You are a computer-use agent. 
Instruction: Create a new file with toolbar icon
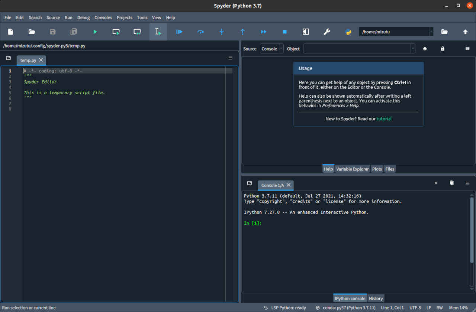(10, 32)
